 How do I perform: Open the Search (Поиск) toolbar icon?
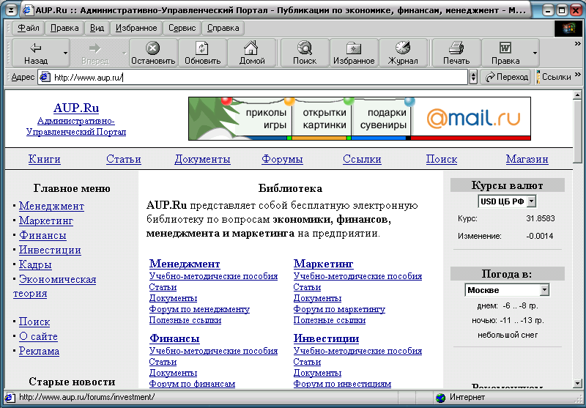[x=305, y=53]
